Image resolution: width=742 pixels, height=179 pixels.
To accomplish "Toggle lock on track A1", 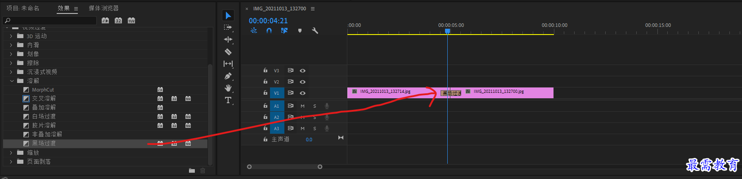I will pyautogui.click(x=265, y=106).
